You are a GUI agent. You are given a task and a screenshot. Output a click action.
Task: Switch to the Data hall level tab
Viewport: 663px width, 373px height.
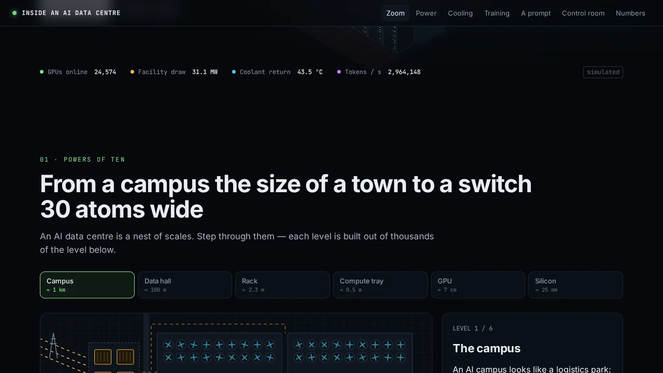[x=185, y=285]
